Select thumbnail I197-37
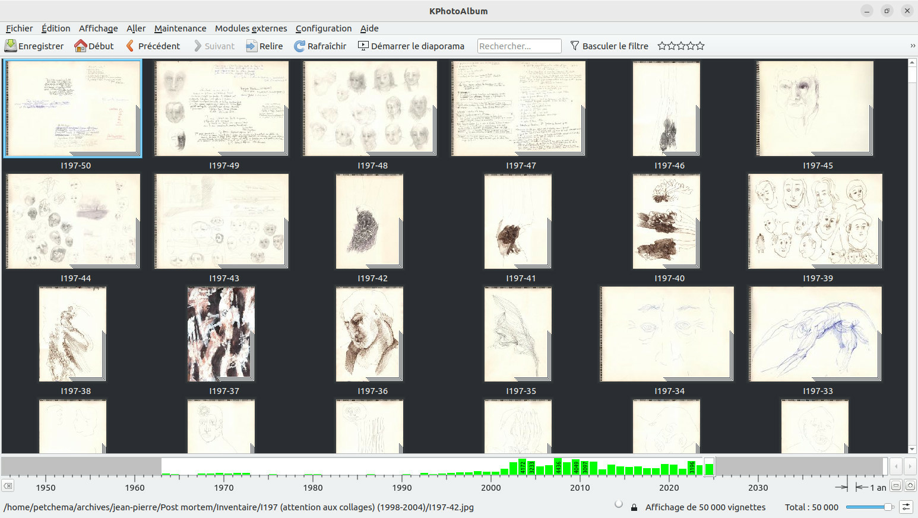 click(221, 334)
